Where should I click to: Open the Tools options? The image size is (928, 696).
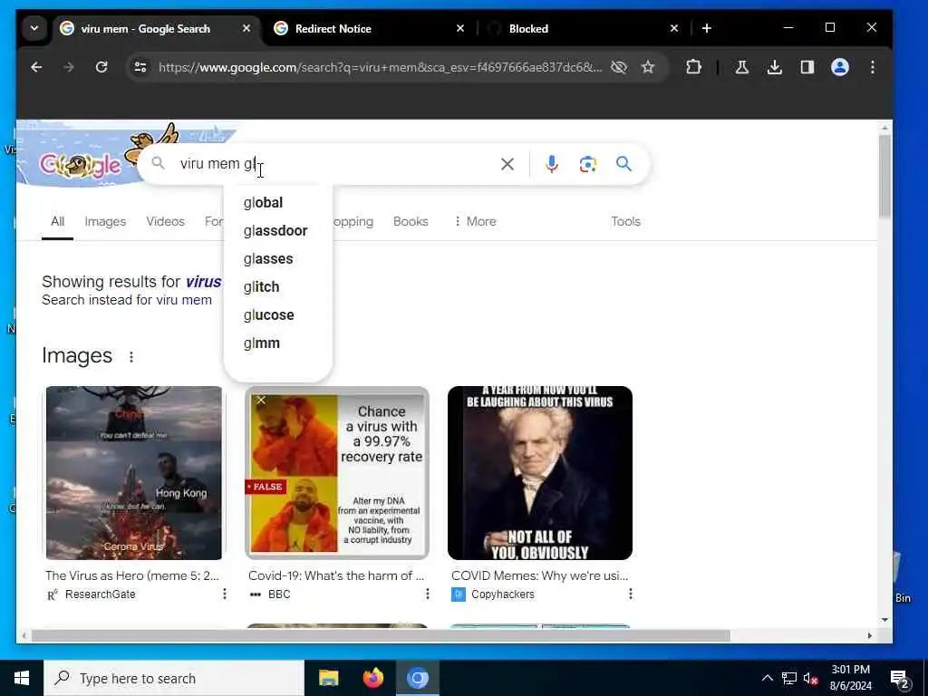[625, 222]
